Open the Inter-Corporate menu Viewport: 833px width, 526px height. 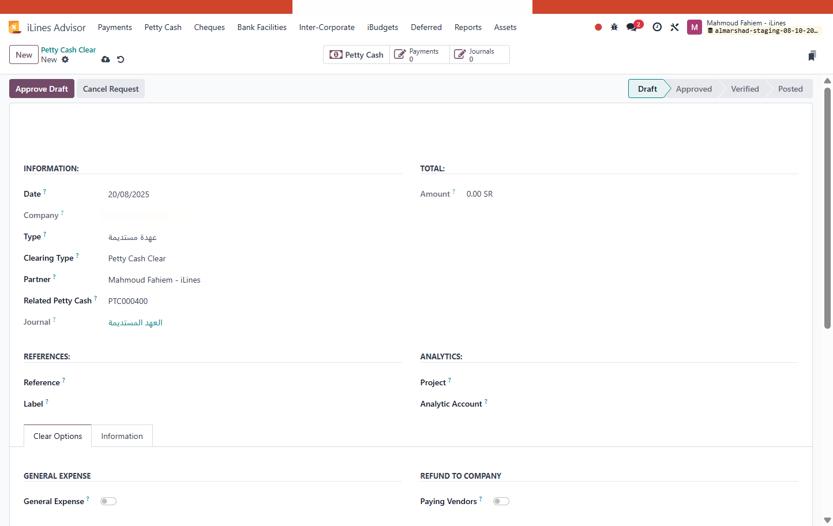coord(327,27)
